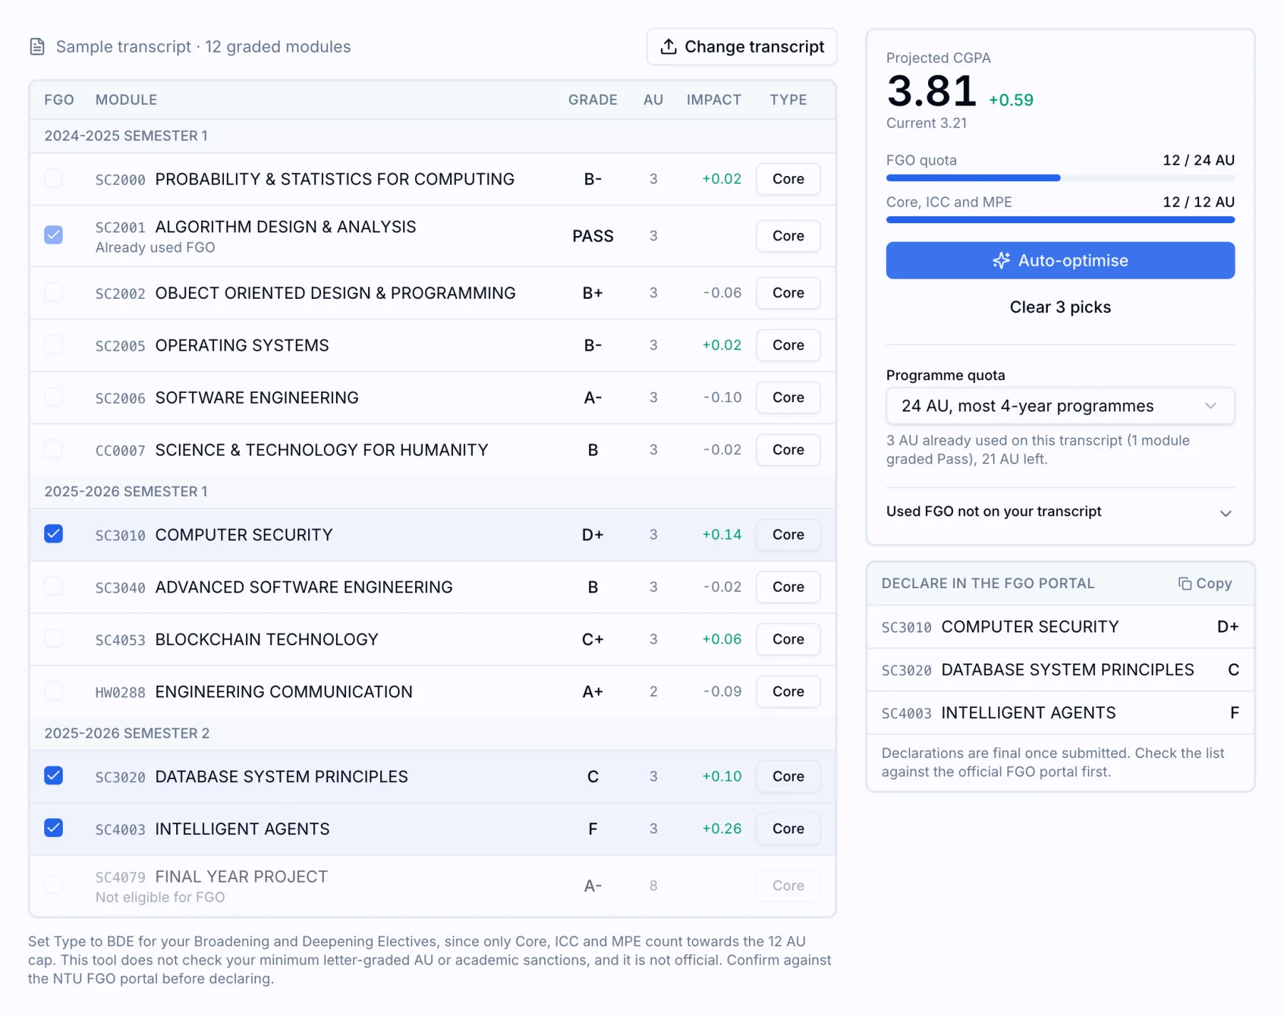Viewport: 1284px width, 1016px height.
Task: Click the 2024-2025 SEMESTER 1 group heading
Action: [x=126, y=136]
